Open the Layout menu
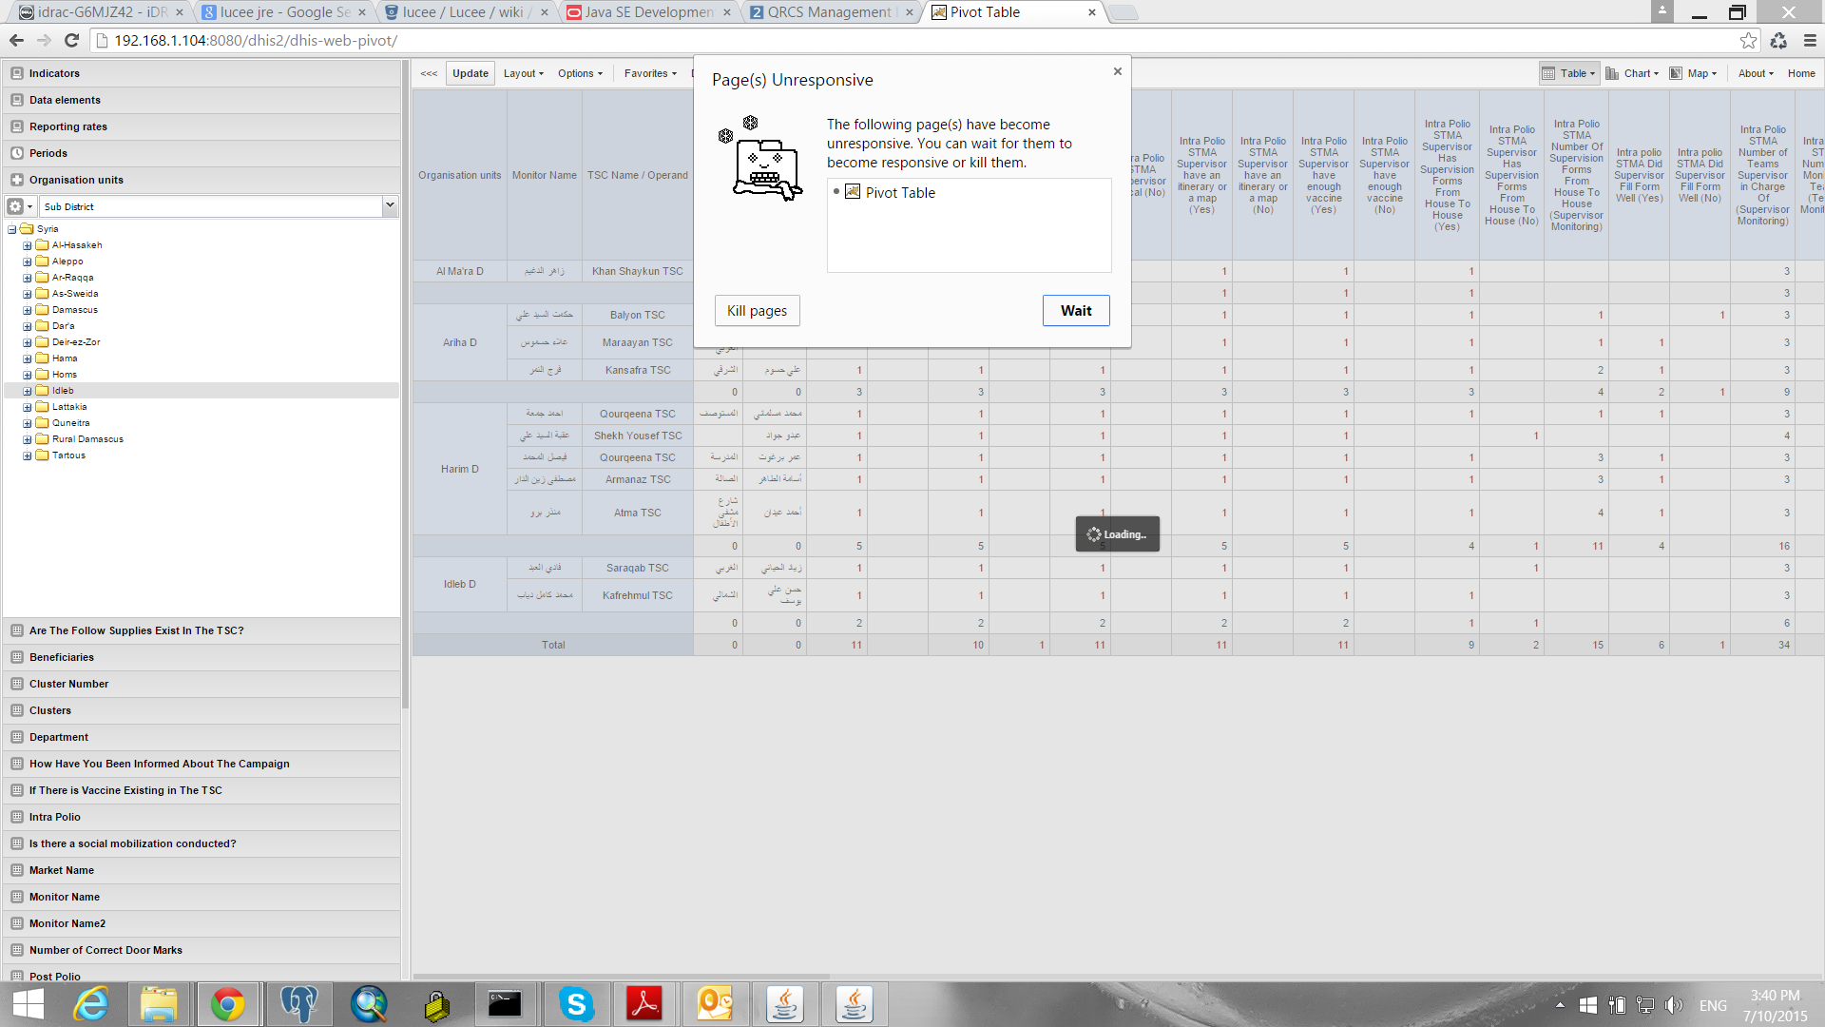Screen dimensions: 1825x1027 tap(523, 73)
